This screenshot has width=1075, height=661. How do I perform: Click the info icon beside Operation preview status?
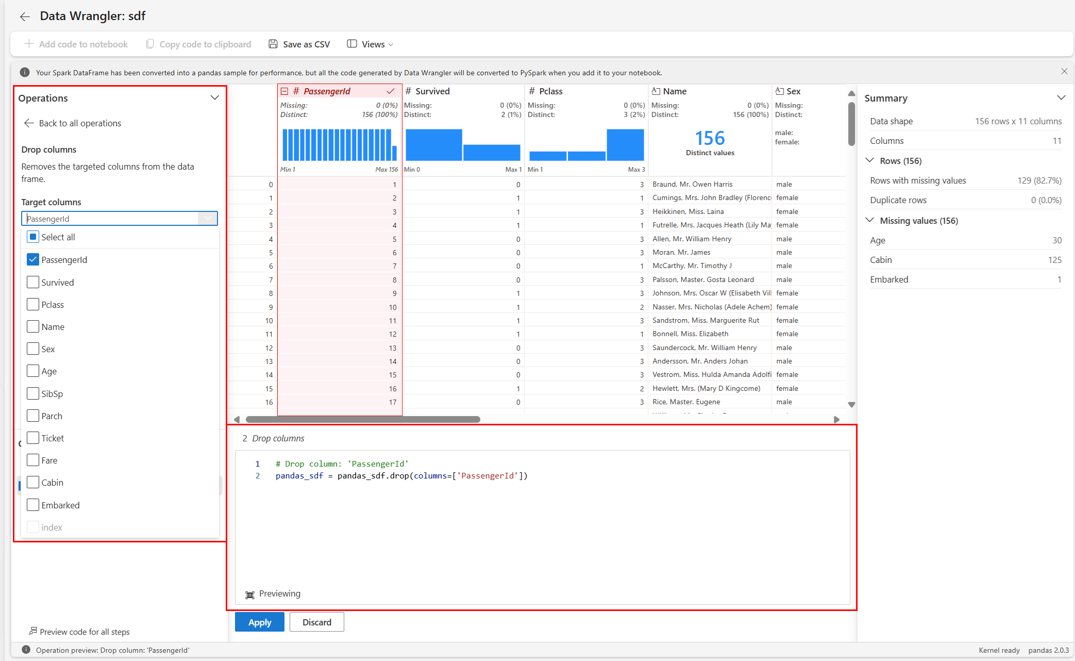pyautogui.click(x=26, y=650)
